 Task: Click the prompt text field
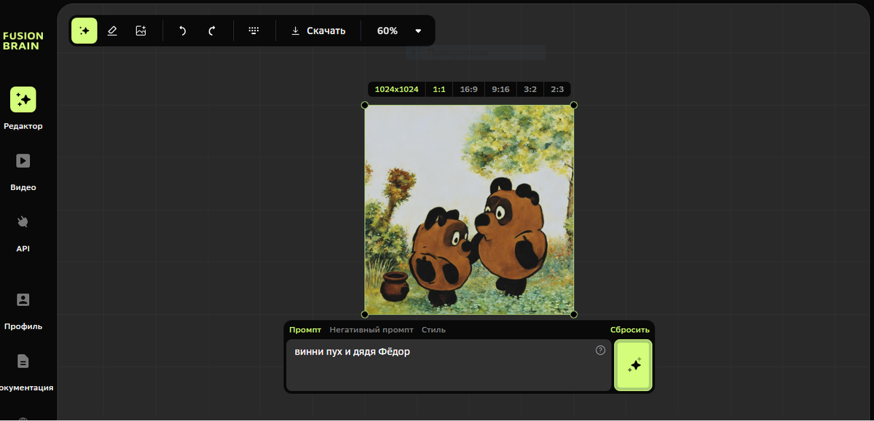click(x=449, y=365)
